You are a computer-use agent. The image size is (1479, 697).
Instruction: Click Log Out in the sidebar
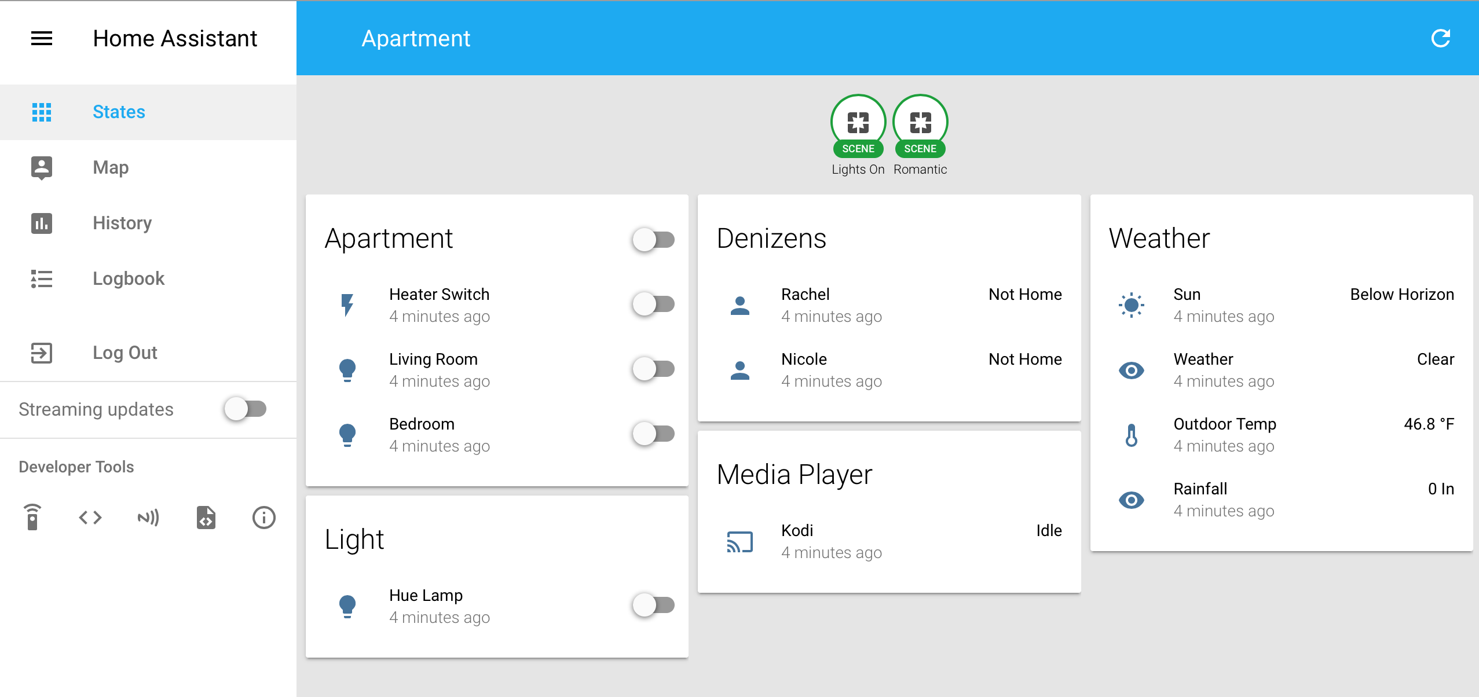pos(125,353)
